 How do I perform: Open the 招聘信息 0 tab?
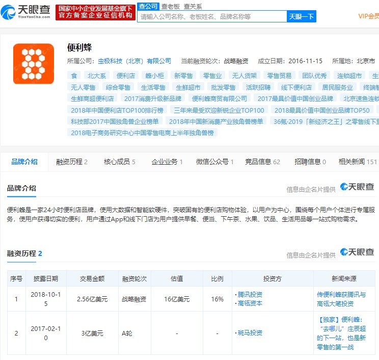310,162
